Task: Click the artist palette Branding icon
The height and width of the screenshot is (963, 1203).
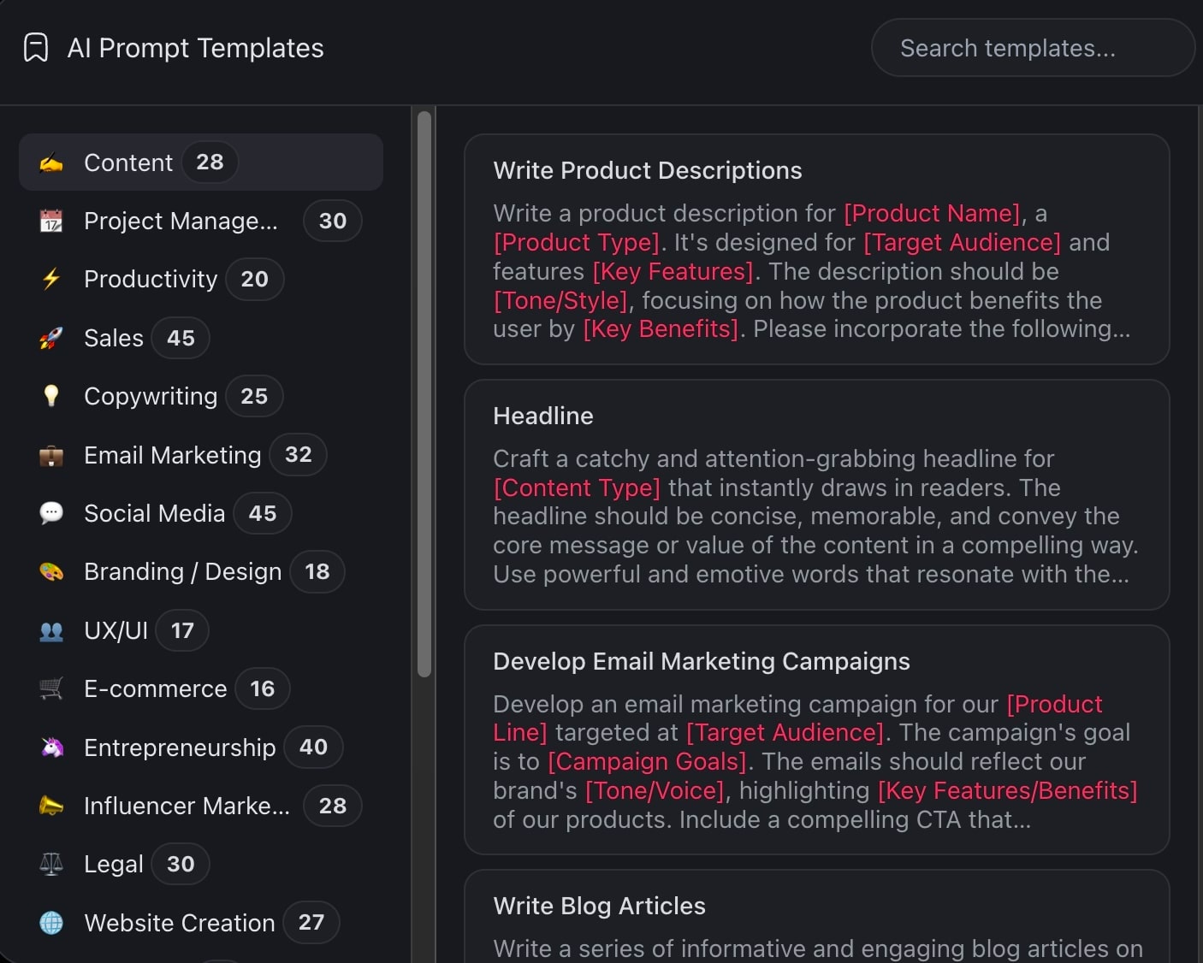Action: coord(51,571)
